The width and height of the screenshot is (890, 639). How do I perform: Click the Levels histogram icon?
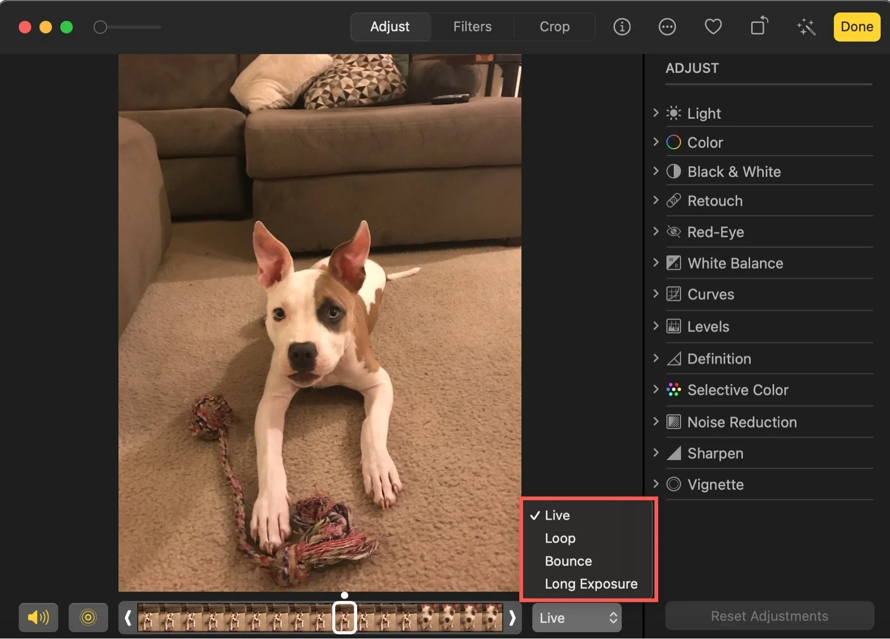(x=673, y=326)
